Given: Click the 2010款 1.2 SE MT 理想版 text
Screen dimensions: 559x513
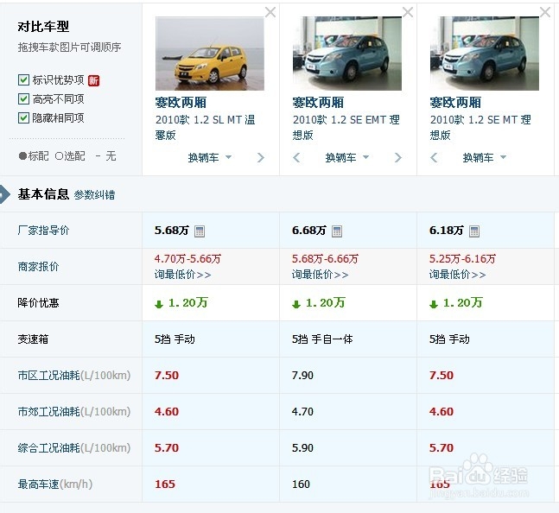Looking at the screenshot, I should pyautogui.click(x=480, y=127).
